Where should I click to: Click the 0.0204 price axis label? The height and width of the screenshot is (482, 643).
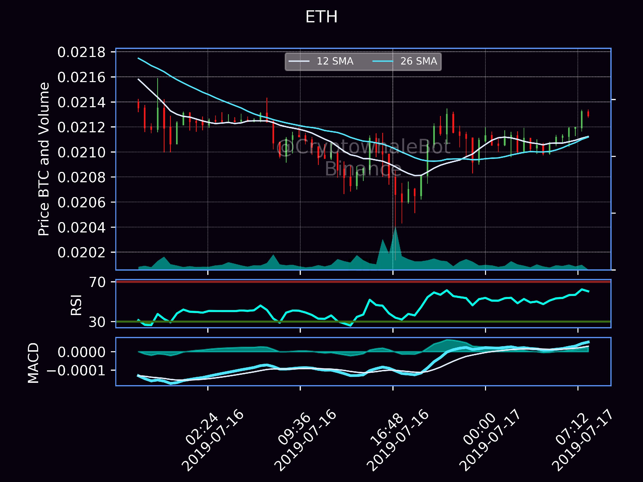click(x=81, y=227)
